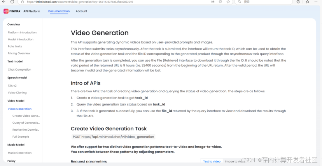The image size is (322, 166).
Task: Go to the Voice Cloning page
Action: (x=17, y=93)
